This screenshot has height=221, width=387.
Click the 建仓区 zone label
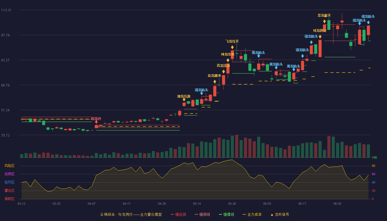10,191
